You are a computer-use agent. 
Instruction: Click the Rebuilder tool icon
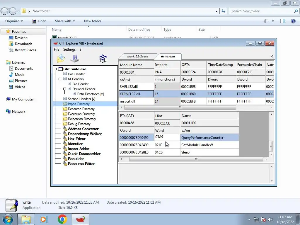(x=65, y=158)
